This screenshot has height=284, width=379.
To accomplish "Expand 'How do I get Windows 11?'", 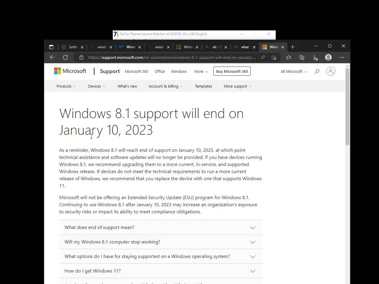I will [x=161, y=271].
